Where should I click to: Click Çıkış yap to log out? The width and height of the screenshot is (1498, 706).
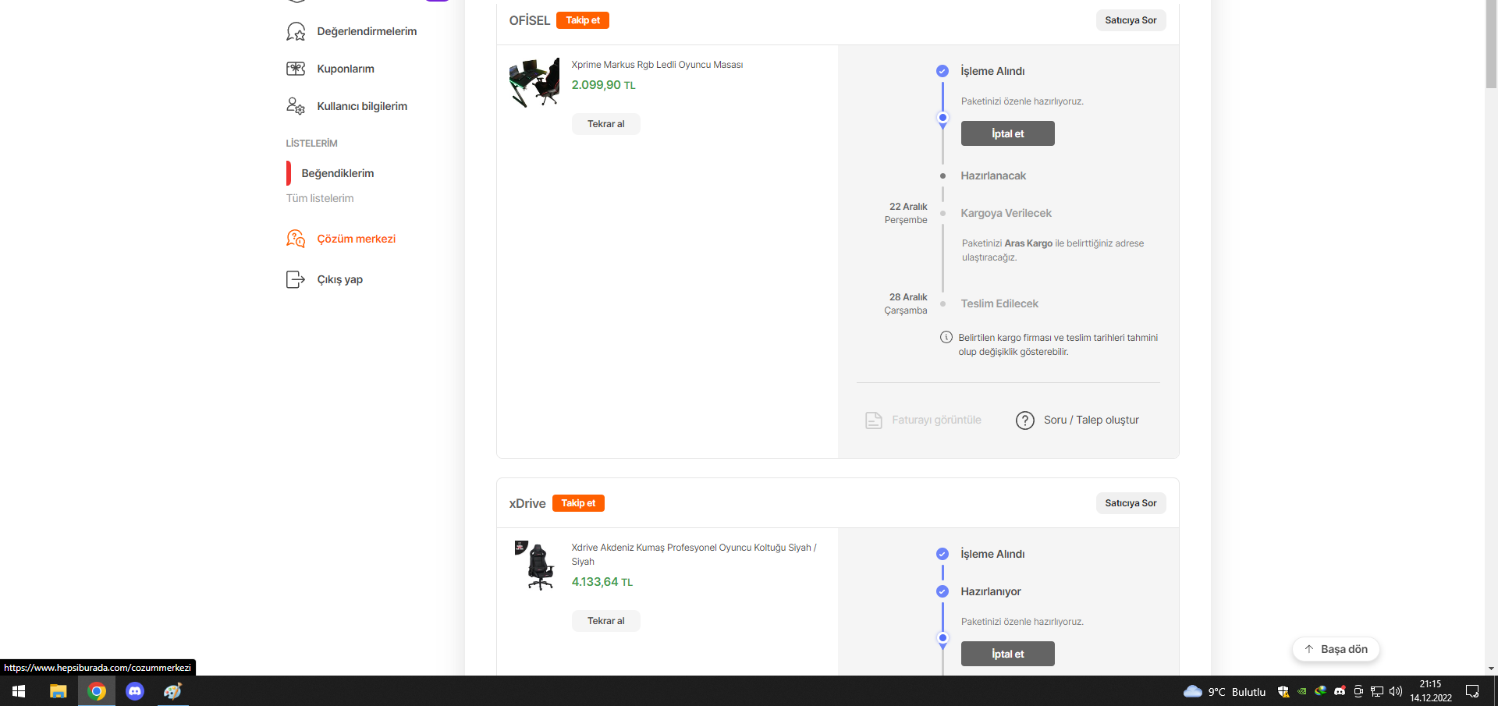340,279
